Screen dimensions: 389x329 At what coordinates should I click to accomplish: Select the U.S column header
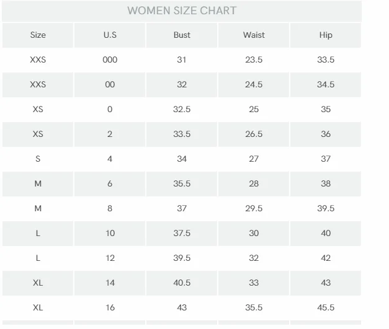point(110,35)
